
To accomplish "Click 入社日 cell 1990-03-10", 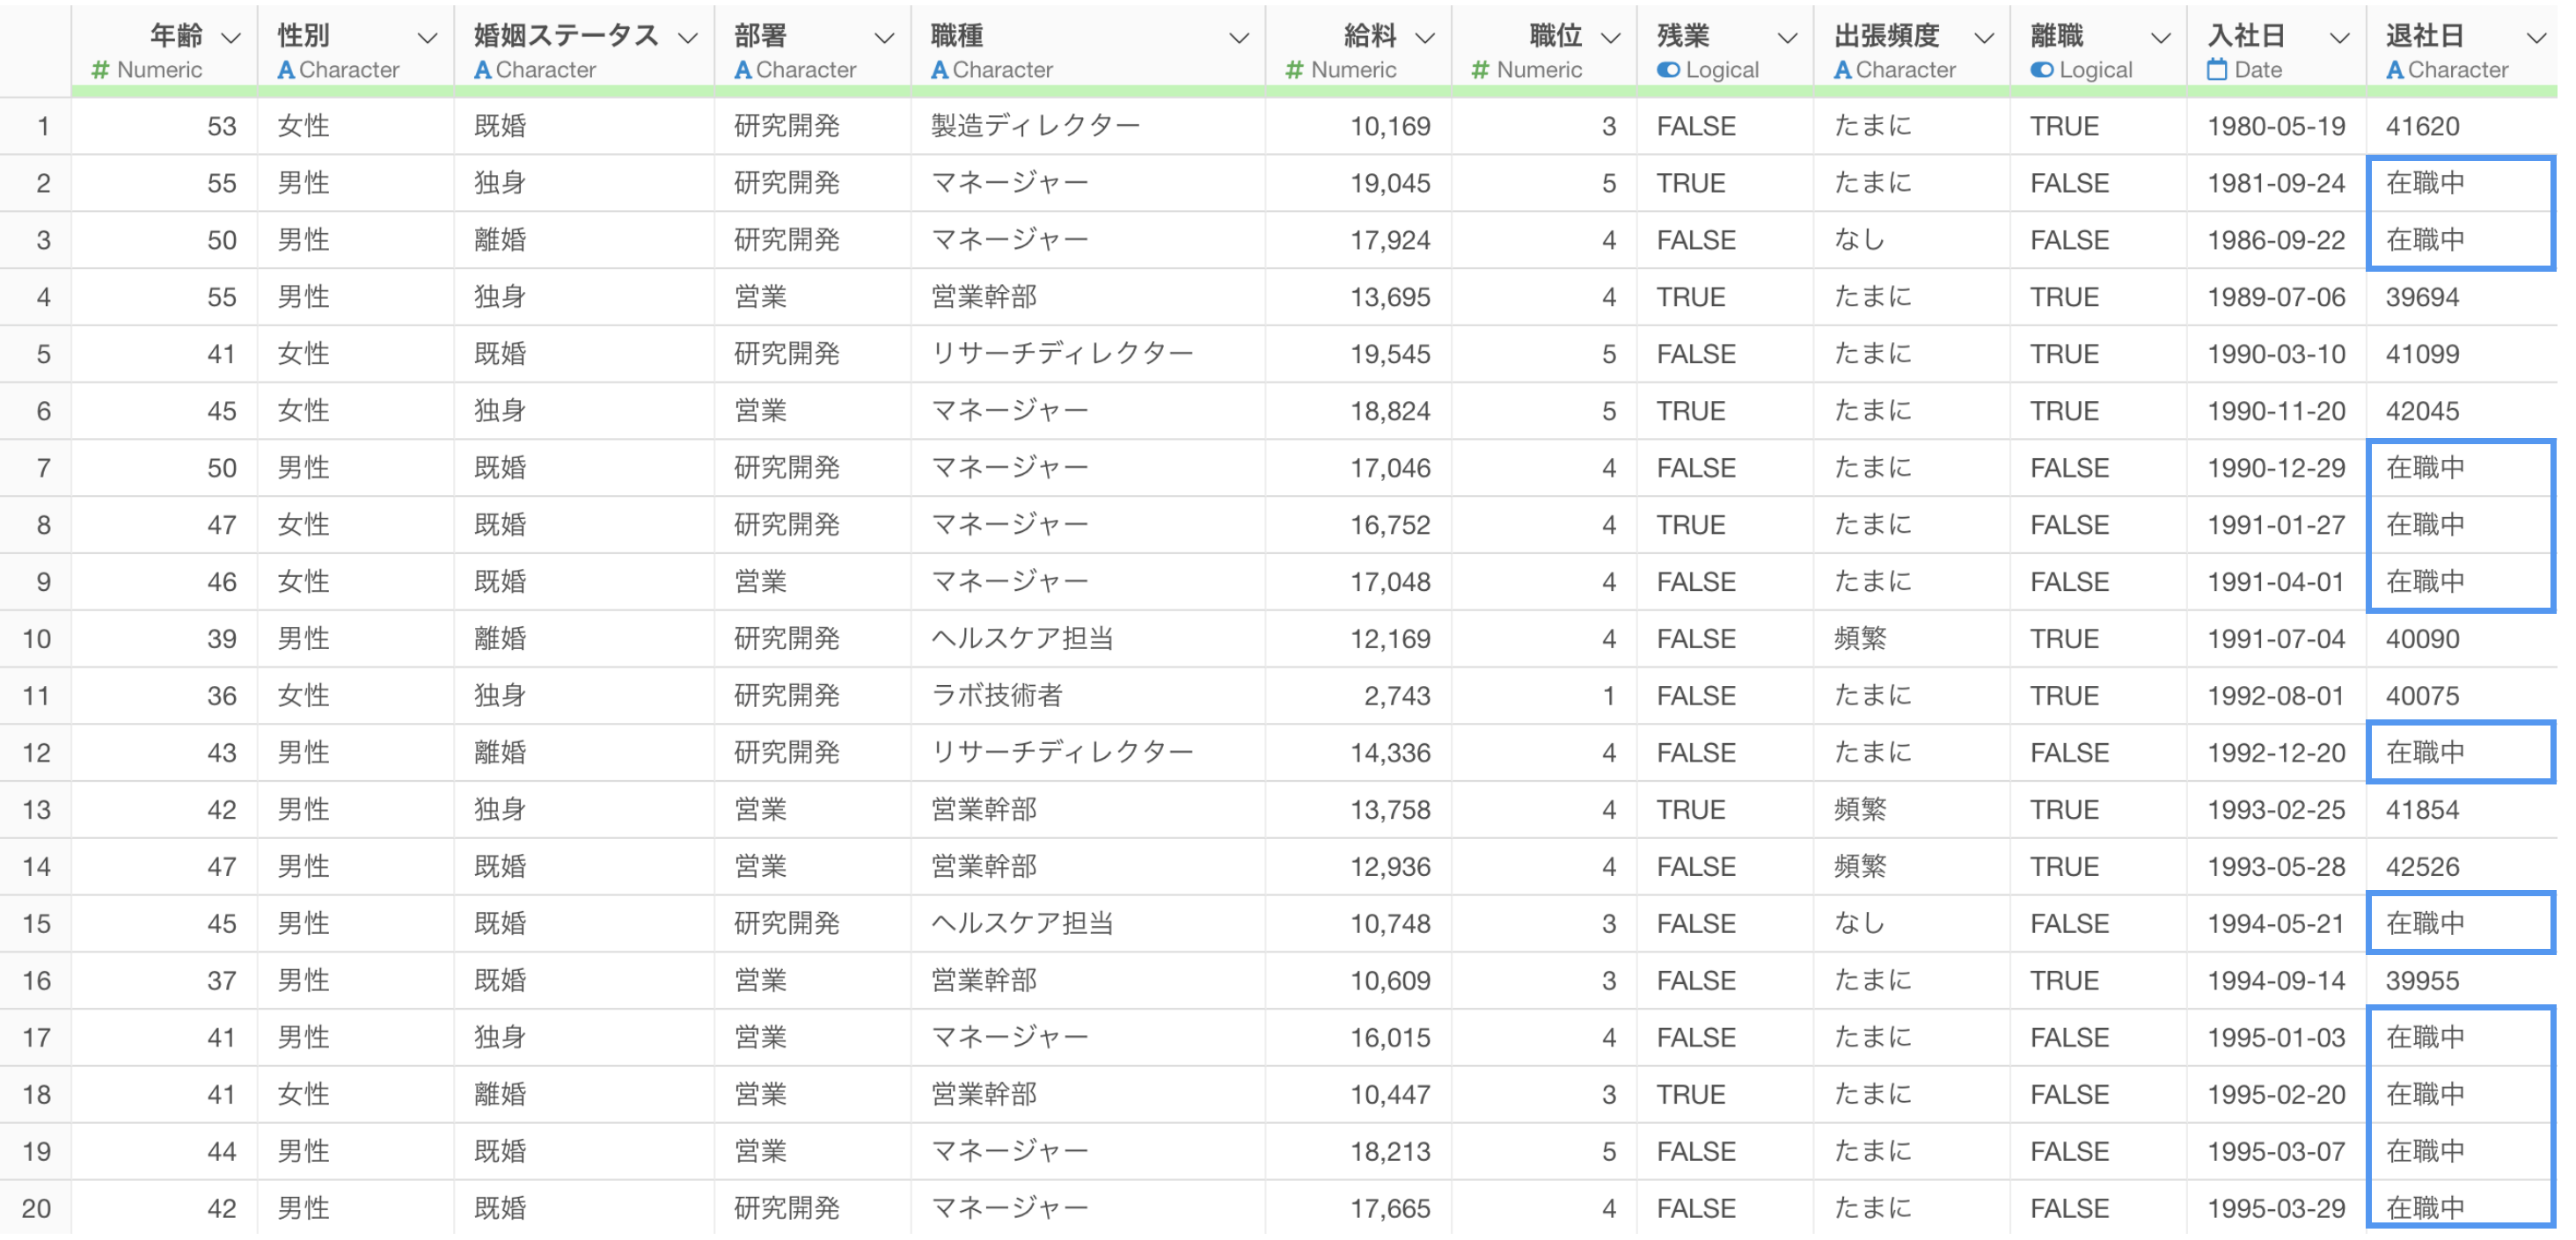I will (x=2276, y=354).
